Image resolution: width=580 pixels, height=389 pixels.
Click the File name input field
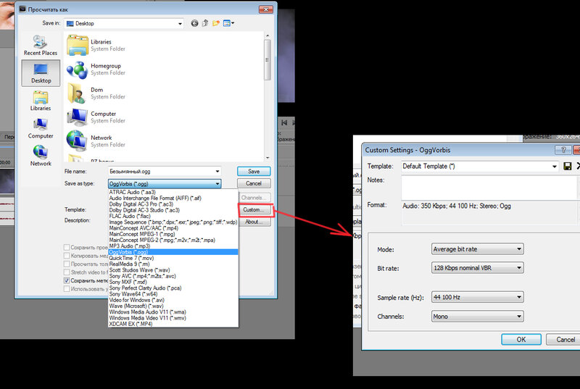tap(165, 172)
